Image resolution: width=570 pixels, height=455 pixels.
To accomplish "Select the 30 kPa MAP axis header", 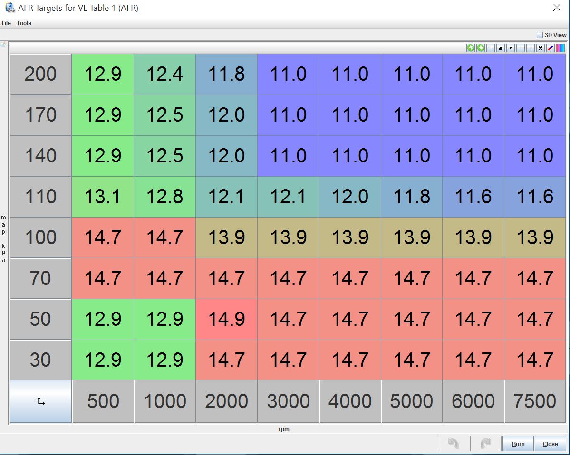I will click(41, 360).
